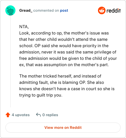Click 'free admission would be given' line

[68, 58]
